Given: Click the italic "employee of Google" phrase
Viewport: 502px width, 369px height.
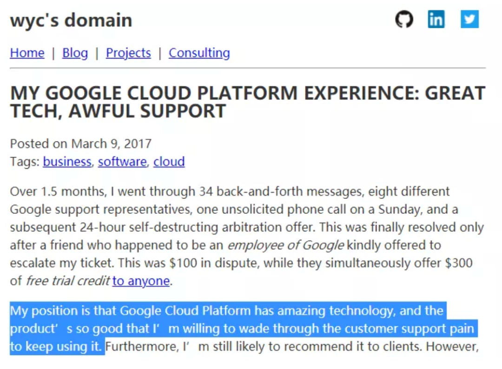Looking at the screenshot, I should click(286, 245).
